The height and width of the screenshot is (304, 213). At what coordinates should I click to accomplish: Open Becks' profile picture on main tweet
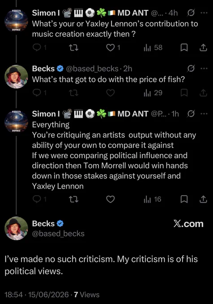(x=16, y=228)
